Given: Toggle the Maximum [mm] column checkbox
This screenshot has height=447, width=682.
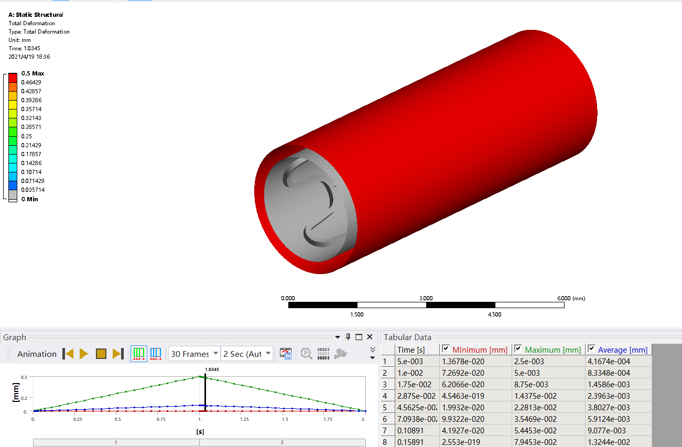Looking at the screenshot, I should (x=518, y=348).
